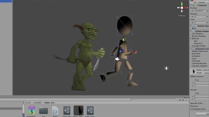
Task: Select the fighter head oval mesh
Action: tap(125, 25)
